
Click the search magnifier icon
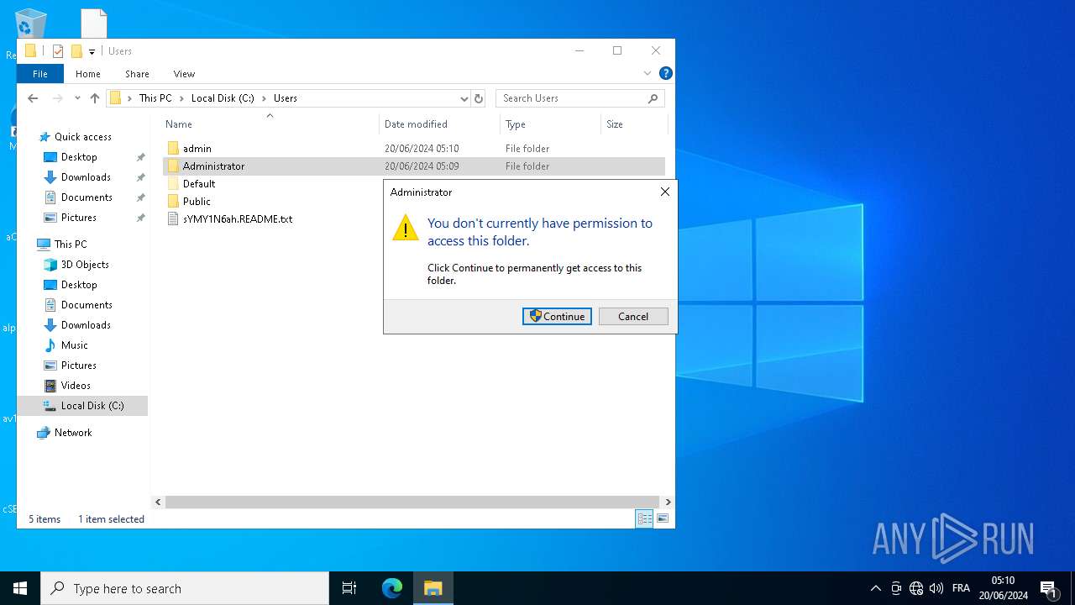(x=653, y=98)
